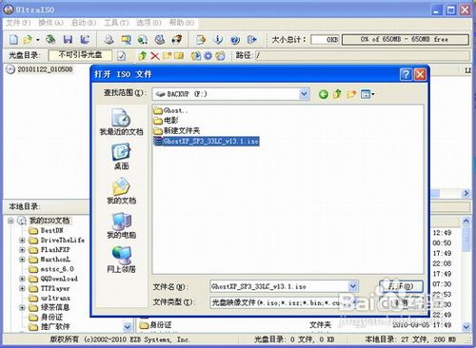
Task: Click the red X Delete icon
Action: (155, 56)
